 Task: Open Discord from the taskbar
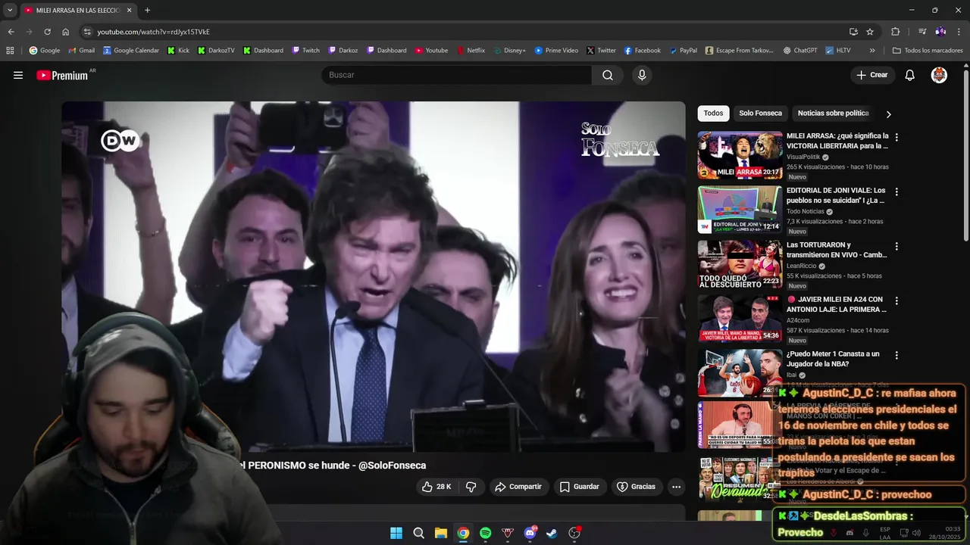(x=530, y=533)
